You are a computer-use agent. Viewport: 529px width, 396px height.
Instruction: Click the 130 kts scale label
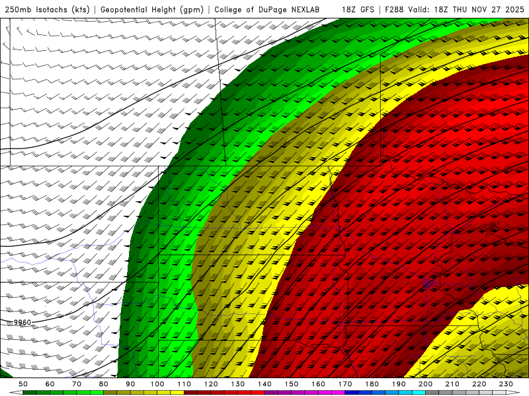point(238,384)
